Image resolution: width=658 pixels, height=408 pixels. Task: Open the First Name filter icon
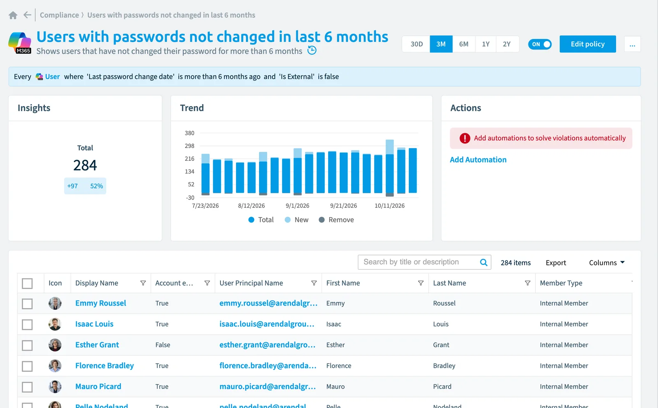tap(421, 283)
